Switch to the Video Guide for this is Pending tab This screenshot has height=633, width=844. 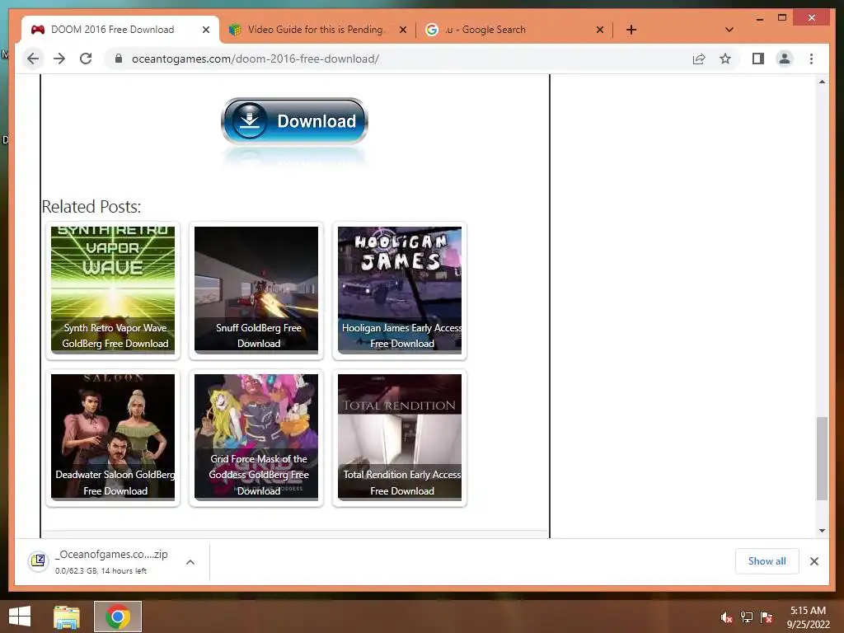click(x=316, y=30)
